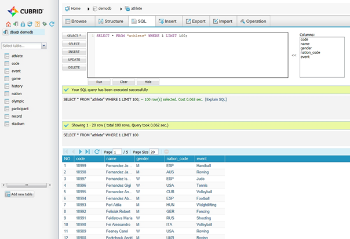This screenshot has width=350, height=239.
Task: Go to next page of results
Action: pos(81,151)
